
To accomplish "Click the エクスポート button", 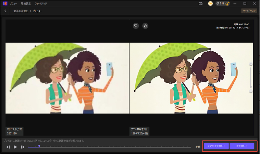I will click(242, 146).
